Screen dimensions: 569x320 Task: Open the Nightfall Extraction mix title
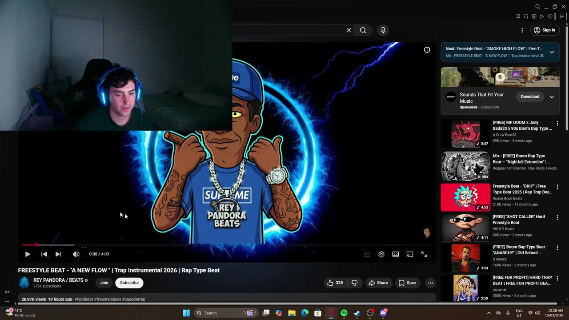point(522,159)
